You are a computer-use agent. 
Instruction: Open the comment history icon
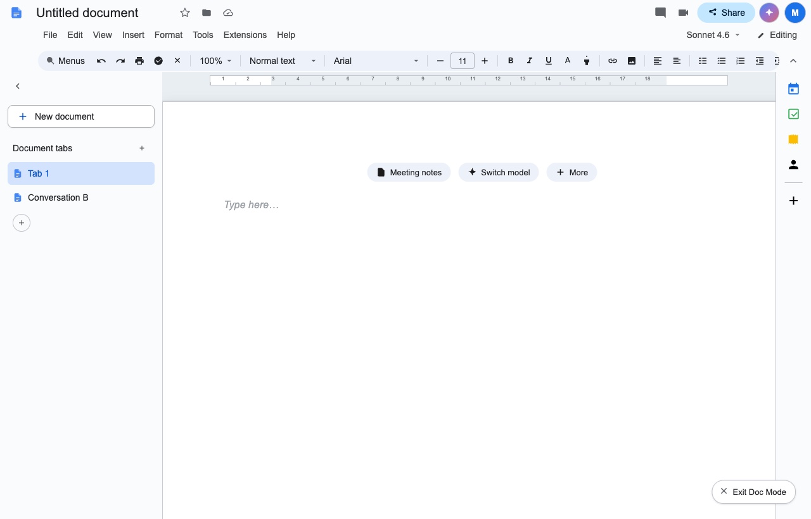tap(660, 13)
